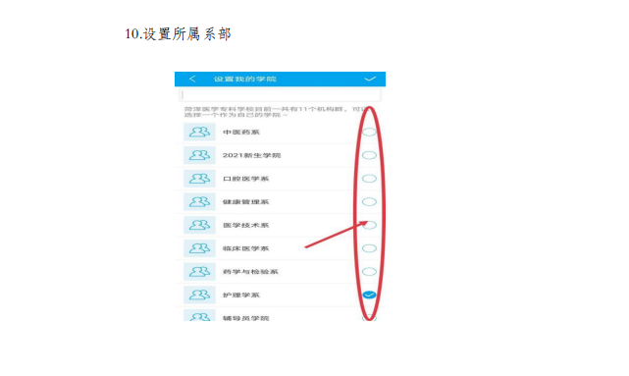This screenshot has width=629, height=376.
Task: Open the 药学与检验系 list entry label
Action: coord(250,272)
